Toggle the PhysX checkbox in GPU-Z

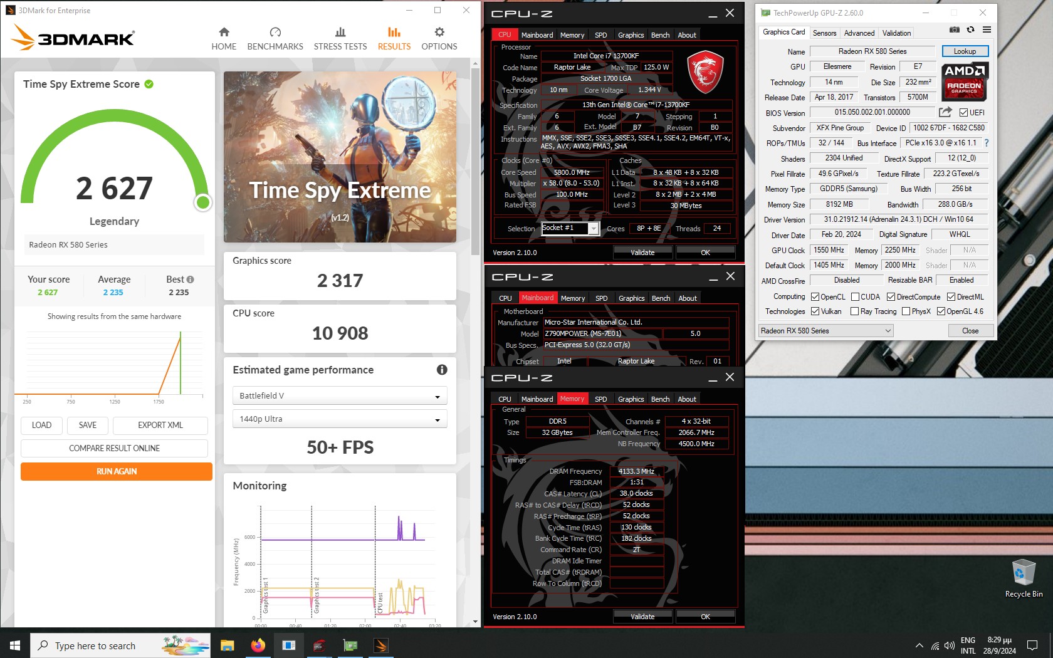tap(906, 311)
